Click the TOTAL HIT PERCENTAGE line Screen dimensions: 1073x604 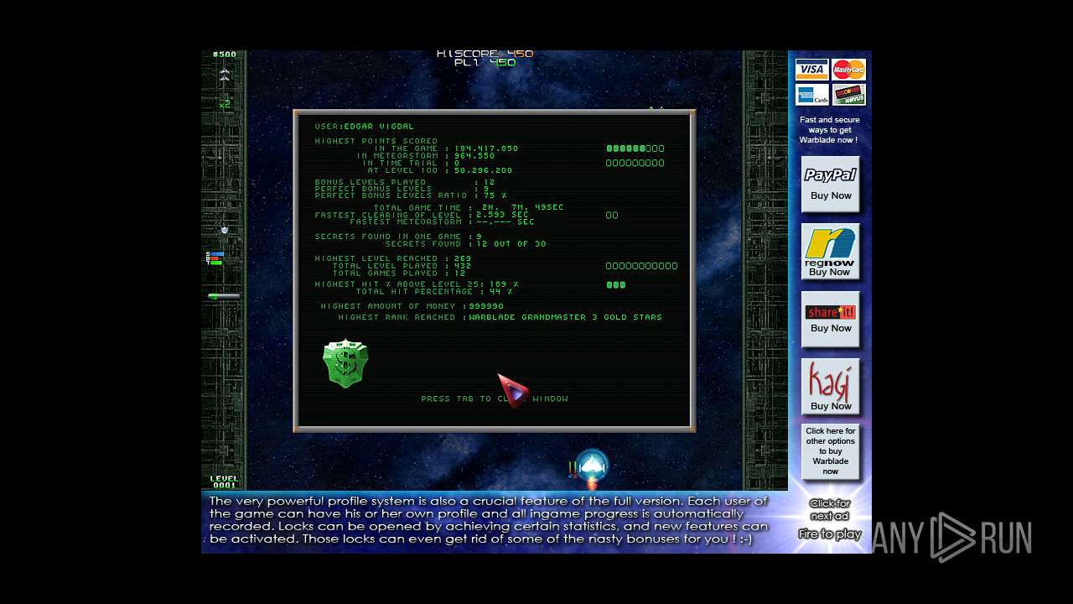tap(434, 292)
